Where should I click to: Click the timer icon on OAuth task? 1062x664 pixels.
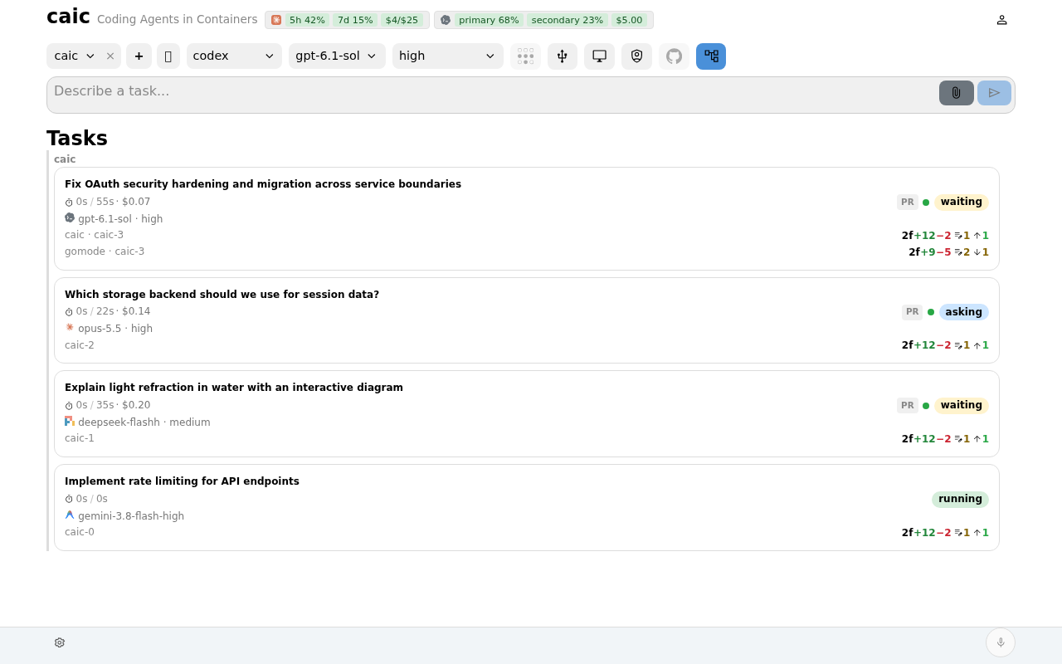(x=69, y=203)
